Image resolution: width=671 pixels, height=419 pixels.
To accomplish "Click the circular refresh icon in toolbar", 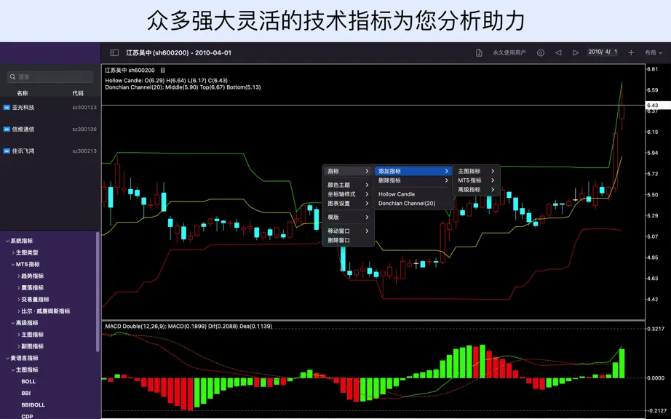I will click(x=541, y=52).
